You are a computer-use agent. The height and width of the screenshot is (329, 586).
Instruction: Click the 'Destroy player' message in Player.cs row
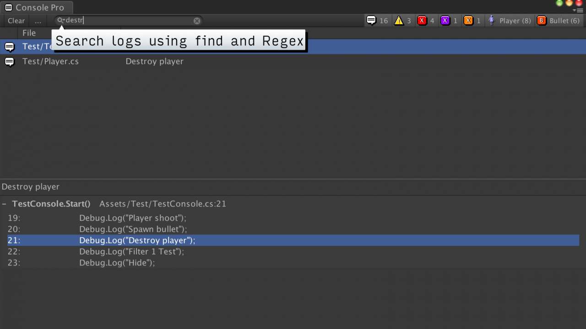154,61
